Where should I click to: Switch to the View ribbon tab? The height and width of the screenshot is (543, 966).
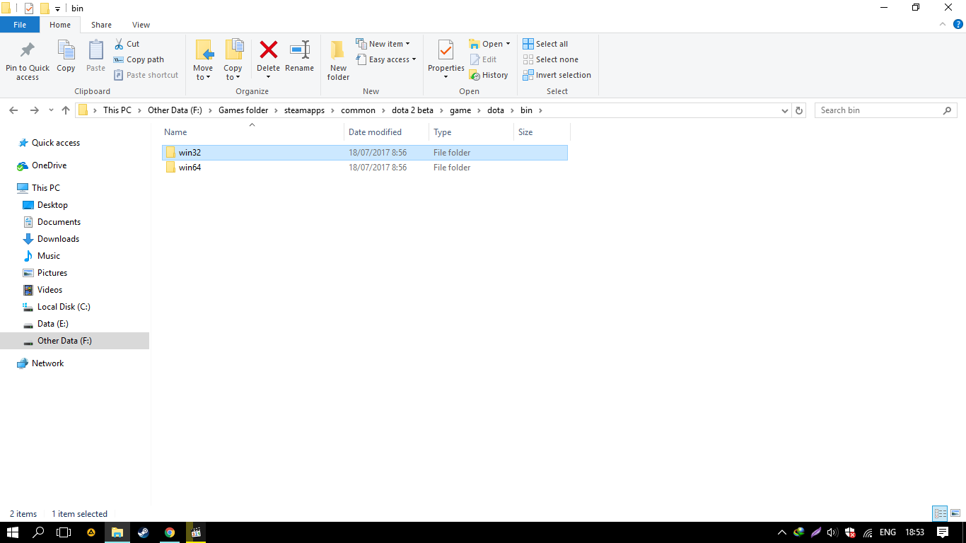click(141, 25)
